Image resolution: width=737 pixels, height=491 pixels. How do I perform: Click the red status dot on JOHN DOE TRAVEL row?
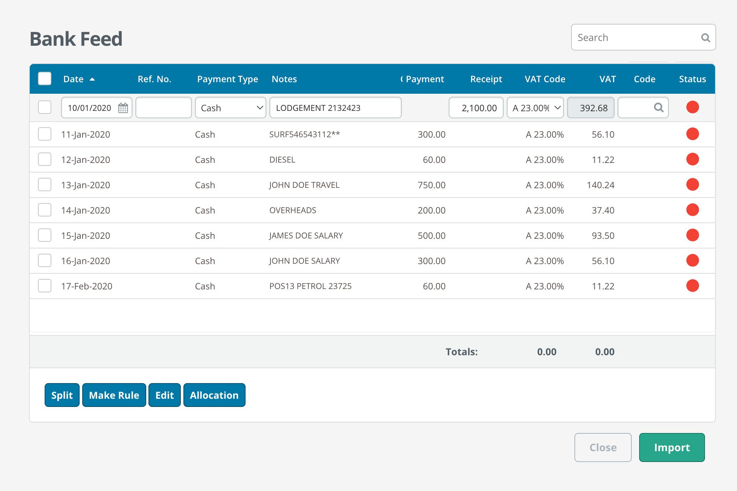point(692,184)
